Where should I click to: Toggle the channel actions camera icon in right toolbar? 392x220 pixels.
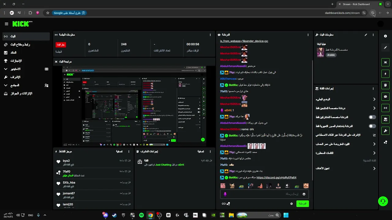pos(385,119)
